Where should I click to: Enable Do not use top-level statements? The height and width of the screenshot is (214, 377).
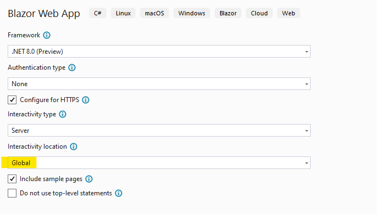click(x=12, y=193)
